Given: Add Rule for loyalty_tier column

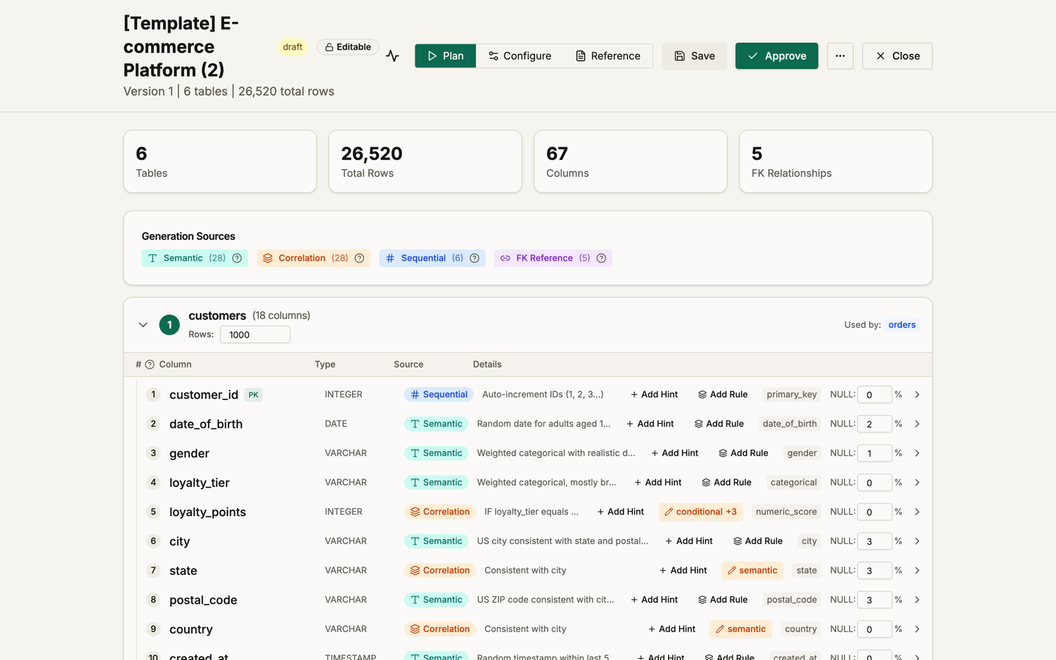Looking at the screenshot, I should tap(727, 482).
